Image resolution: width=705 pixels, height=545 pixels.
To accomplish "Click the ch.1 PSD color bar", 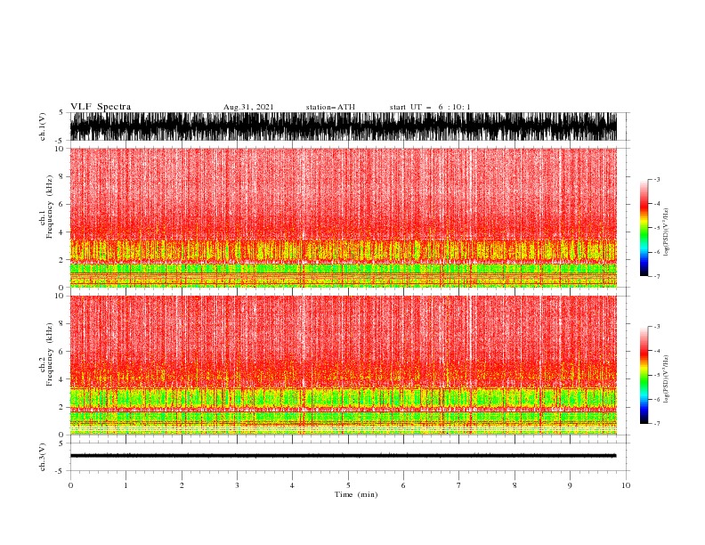I will 644,228.
